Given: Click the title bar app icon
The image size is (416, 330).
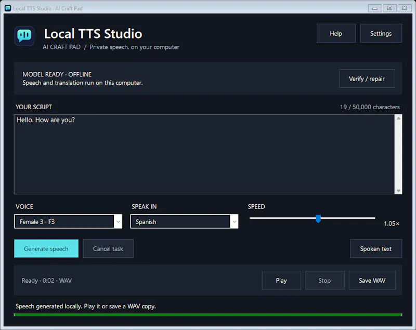Looking at the screenshot, I should click(x=8, y=8).
